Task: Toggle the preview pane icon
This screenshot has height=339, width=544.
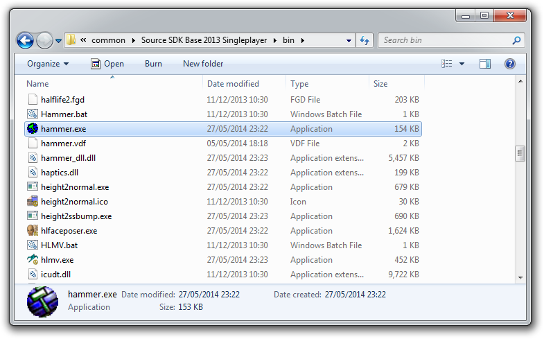Action: [484, 64]
